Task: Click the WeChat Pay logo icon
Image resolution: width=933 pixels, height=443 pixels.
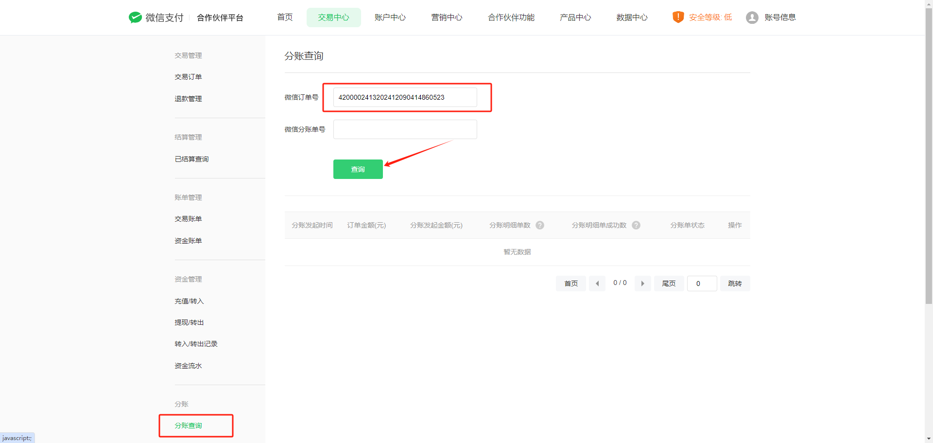Action: pyautogui.click(x=135, y=18)
